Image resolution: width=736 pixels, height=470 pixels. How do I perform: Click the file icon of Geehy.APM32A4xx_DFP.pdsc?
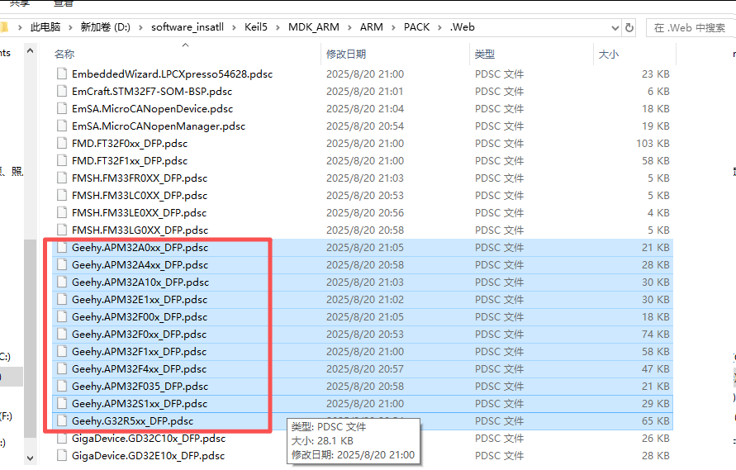click(61, 265)
